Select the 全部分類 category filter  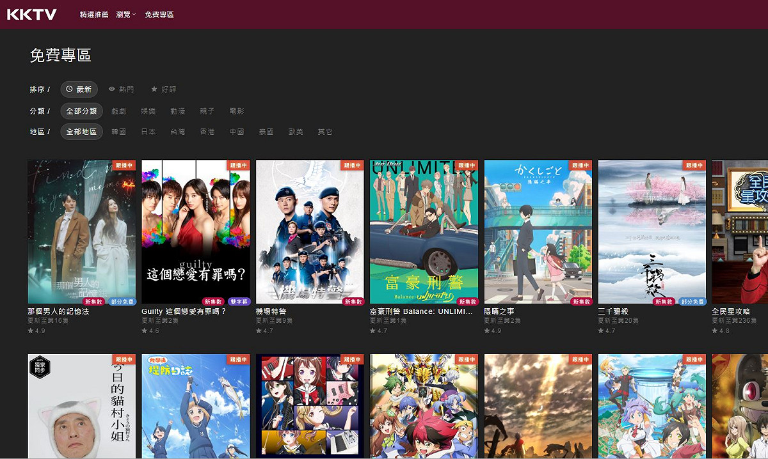[x=81, y=111]
